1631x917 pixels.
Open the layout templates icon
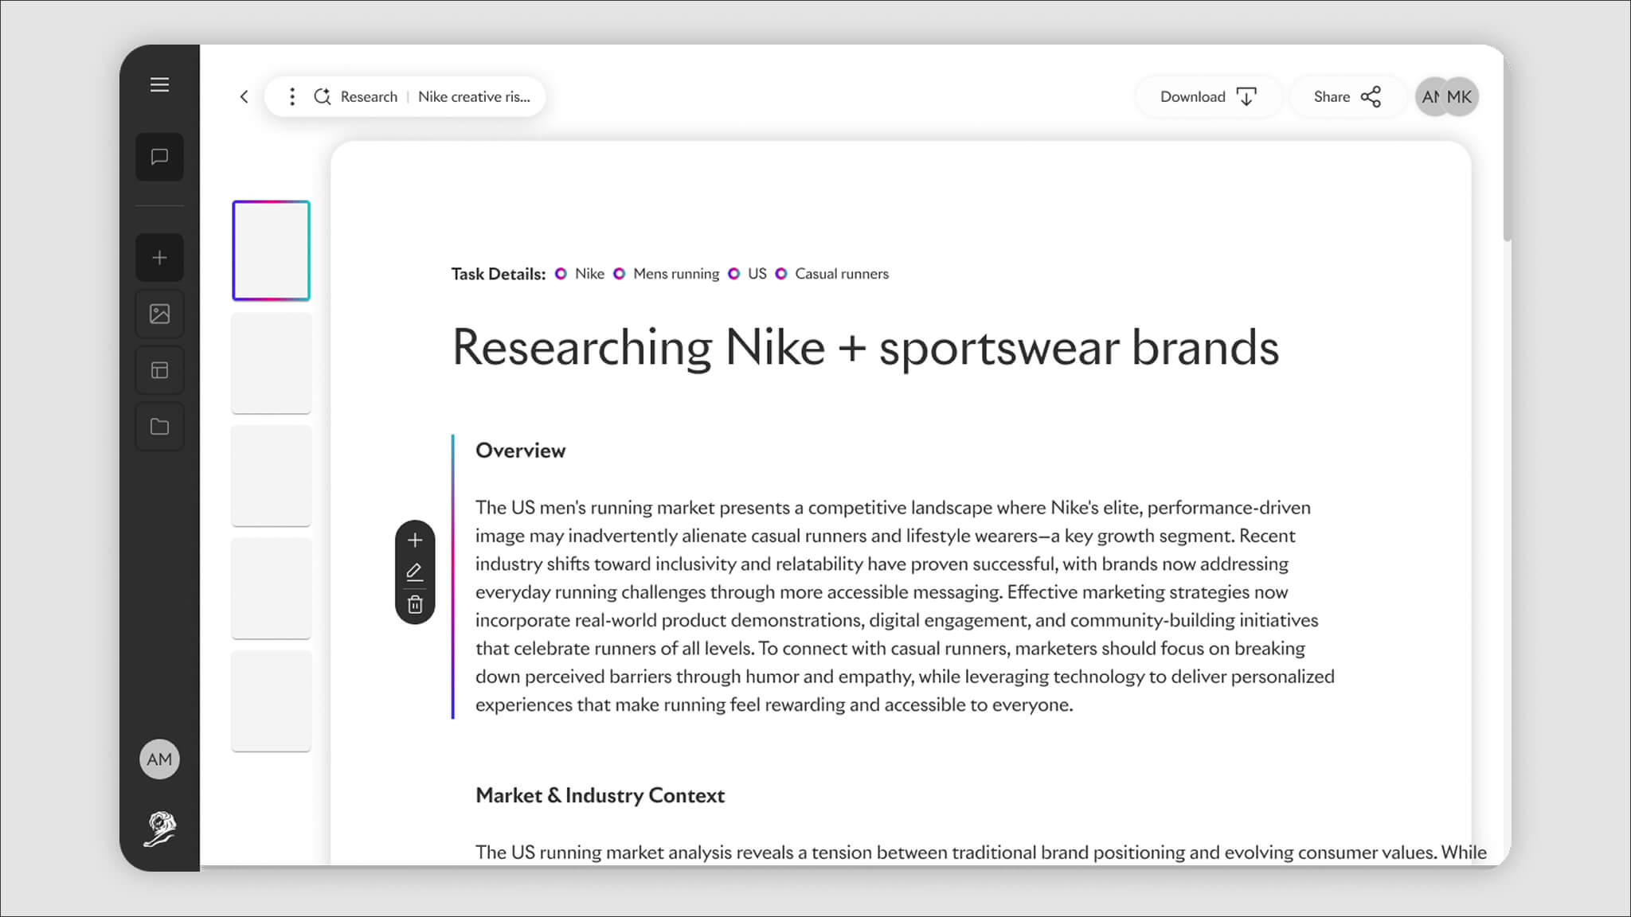click(159, 370)
